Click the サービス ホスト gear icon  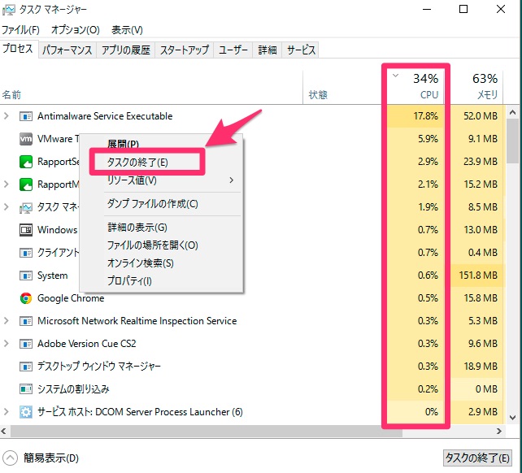tap(26, 412)
